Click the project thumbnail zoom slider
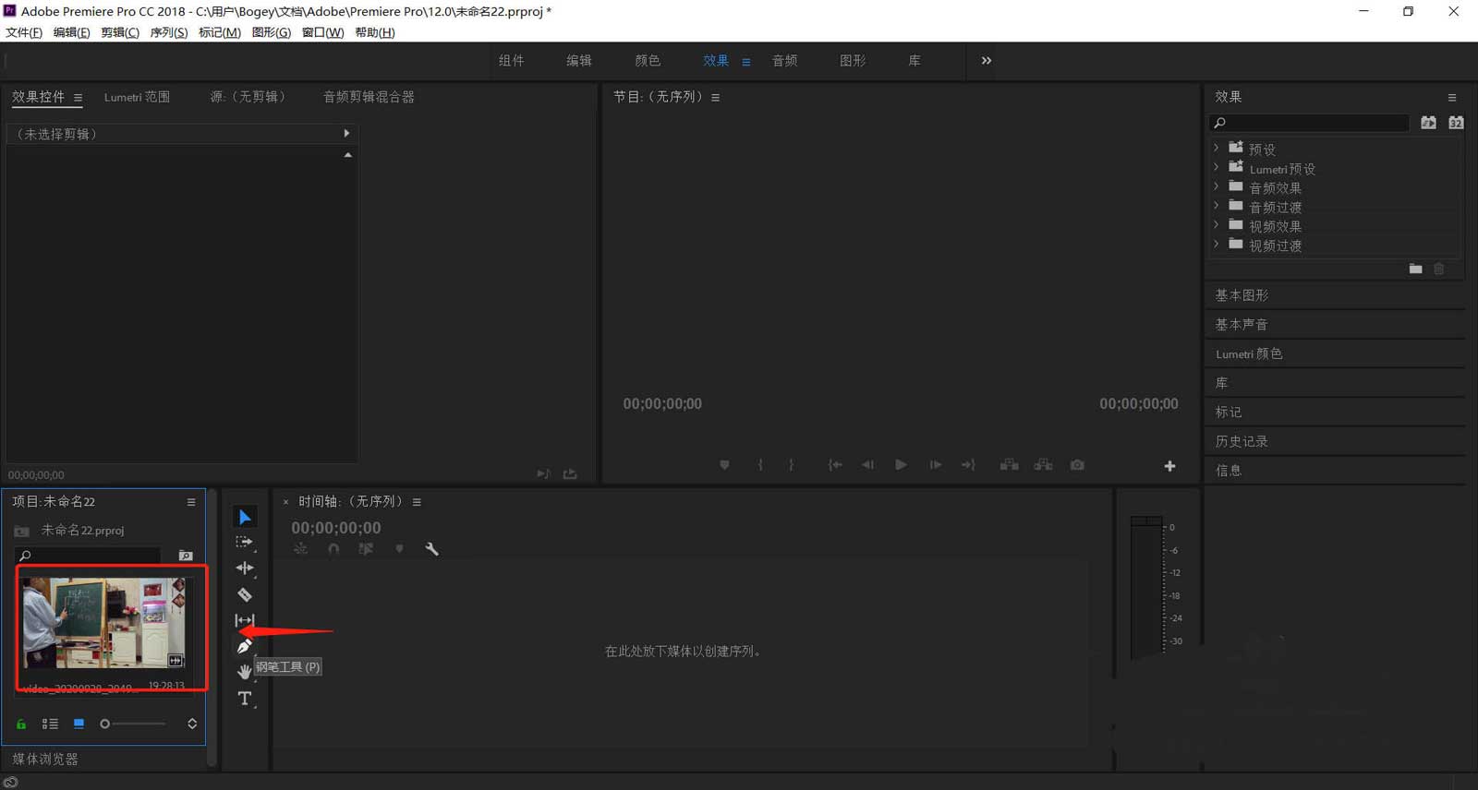 coord(134,724)
